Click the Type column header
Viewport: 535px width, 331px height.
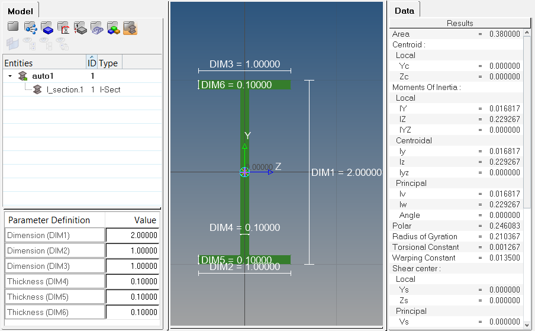(x=109, y=63)
